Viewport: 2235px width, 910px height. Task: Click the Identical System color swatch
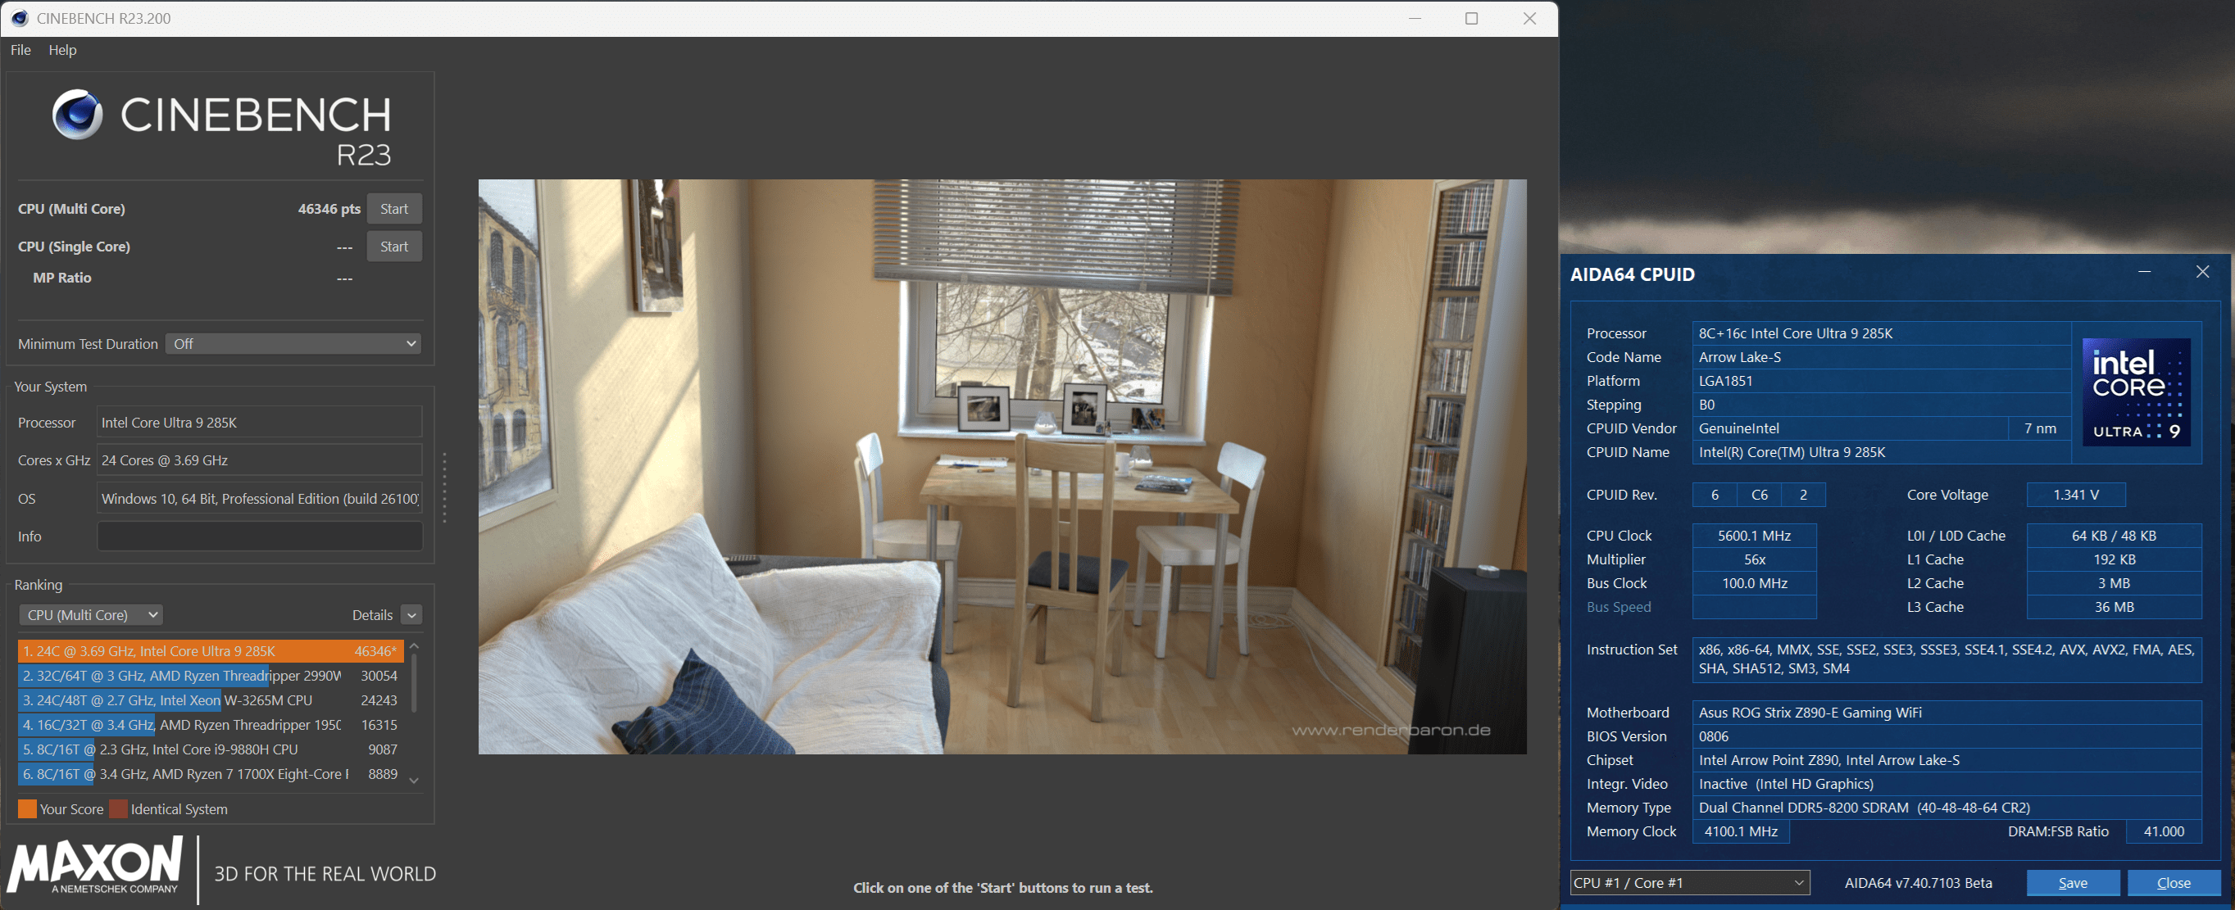118,808
